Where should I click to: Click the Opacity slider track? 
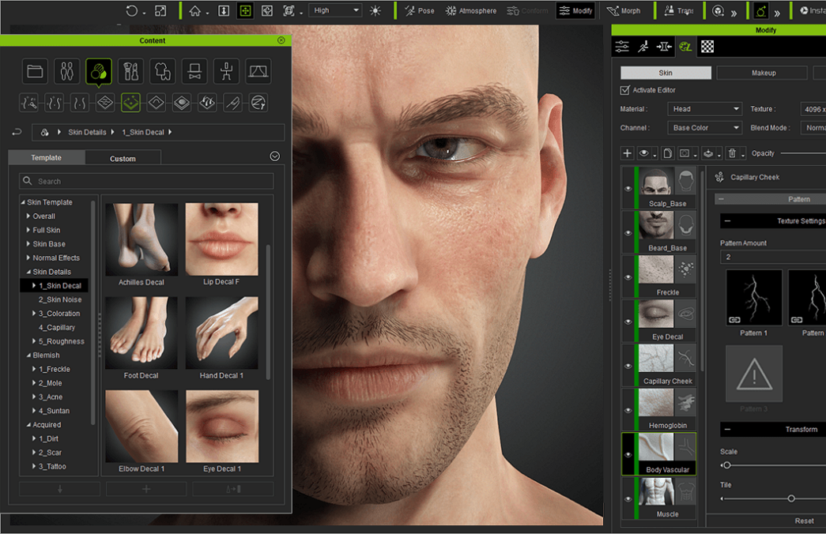point(803,153)
